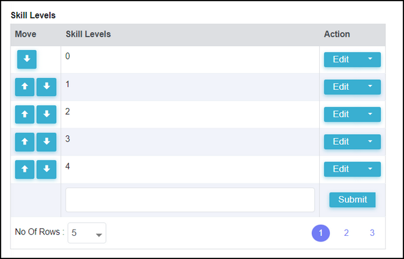This screenshot has width=404, height=259.
Task: Select current page 1 indicator
Action: pos(321,233)
